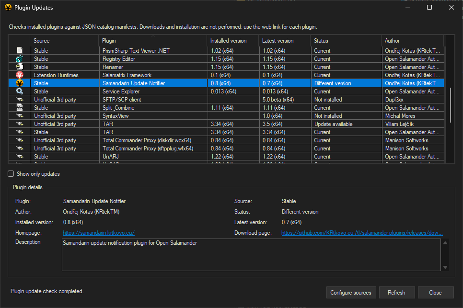Click the Michal Mores author cell
Viewport: 463px width, 308px height.
click(x=400, y=115)
